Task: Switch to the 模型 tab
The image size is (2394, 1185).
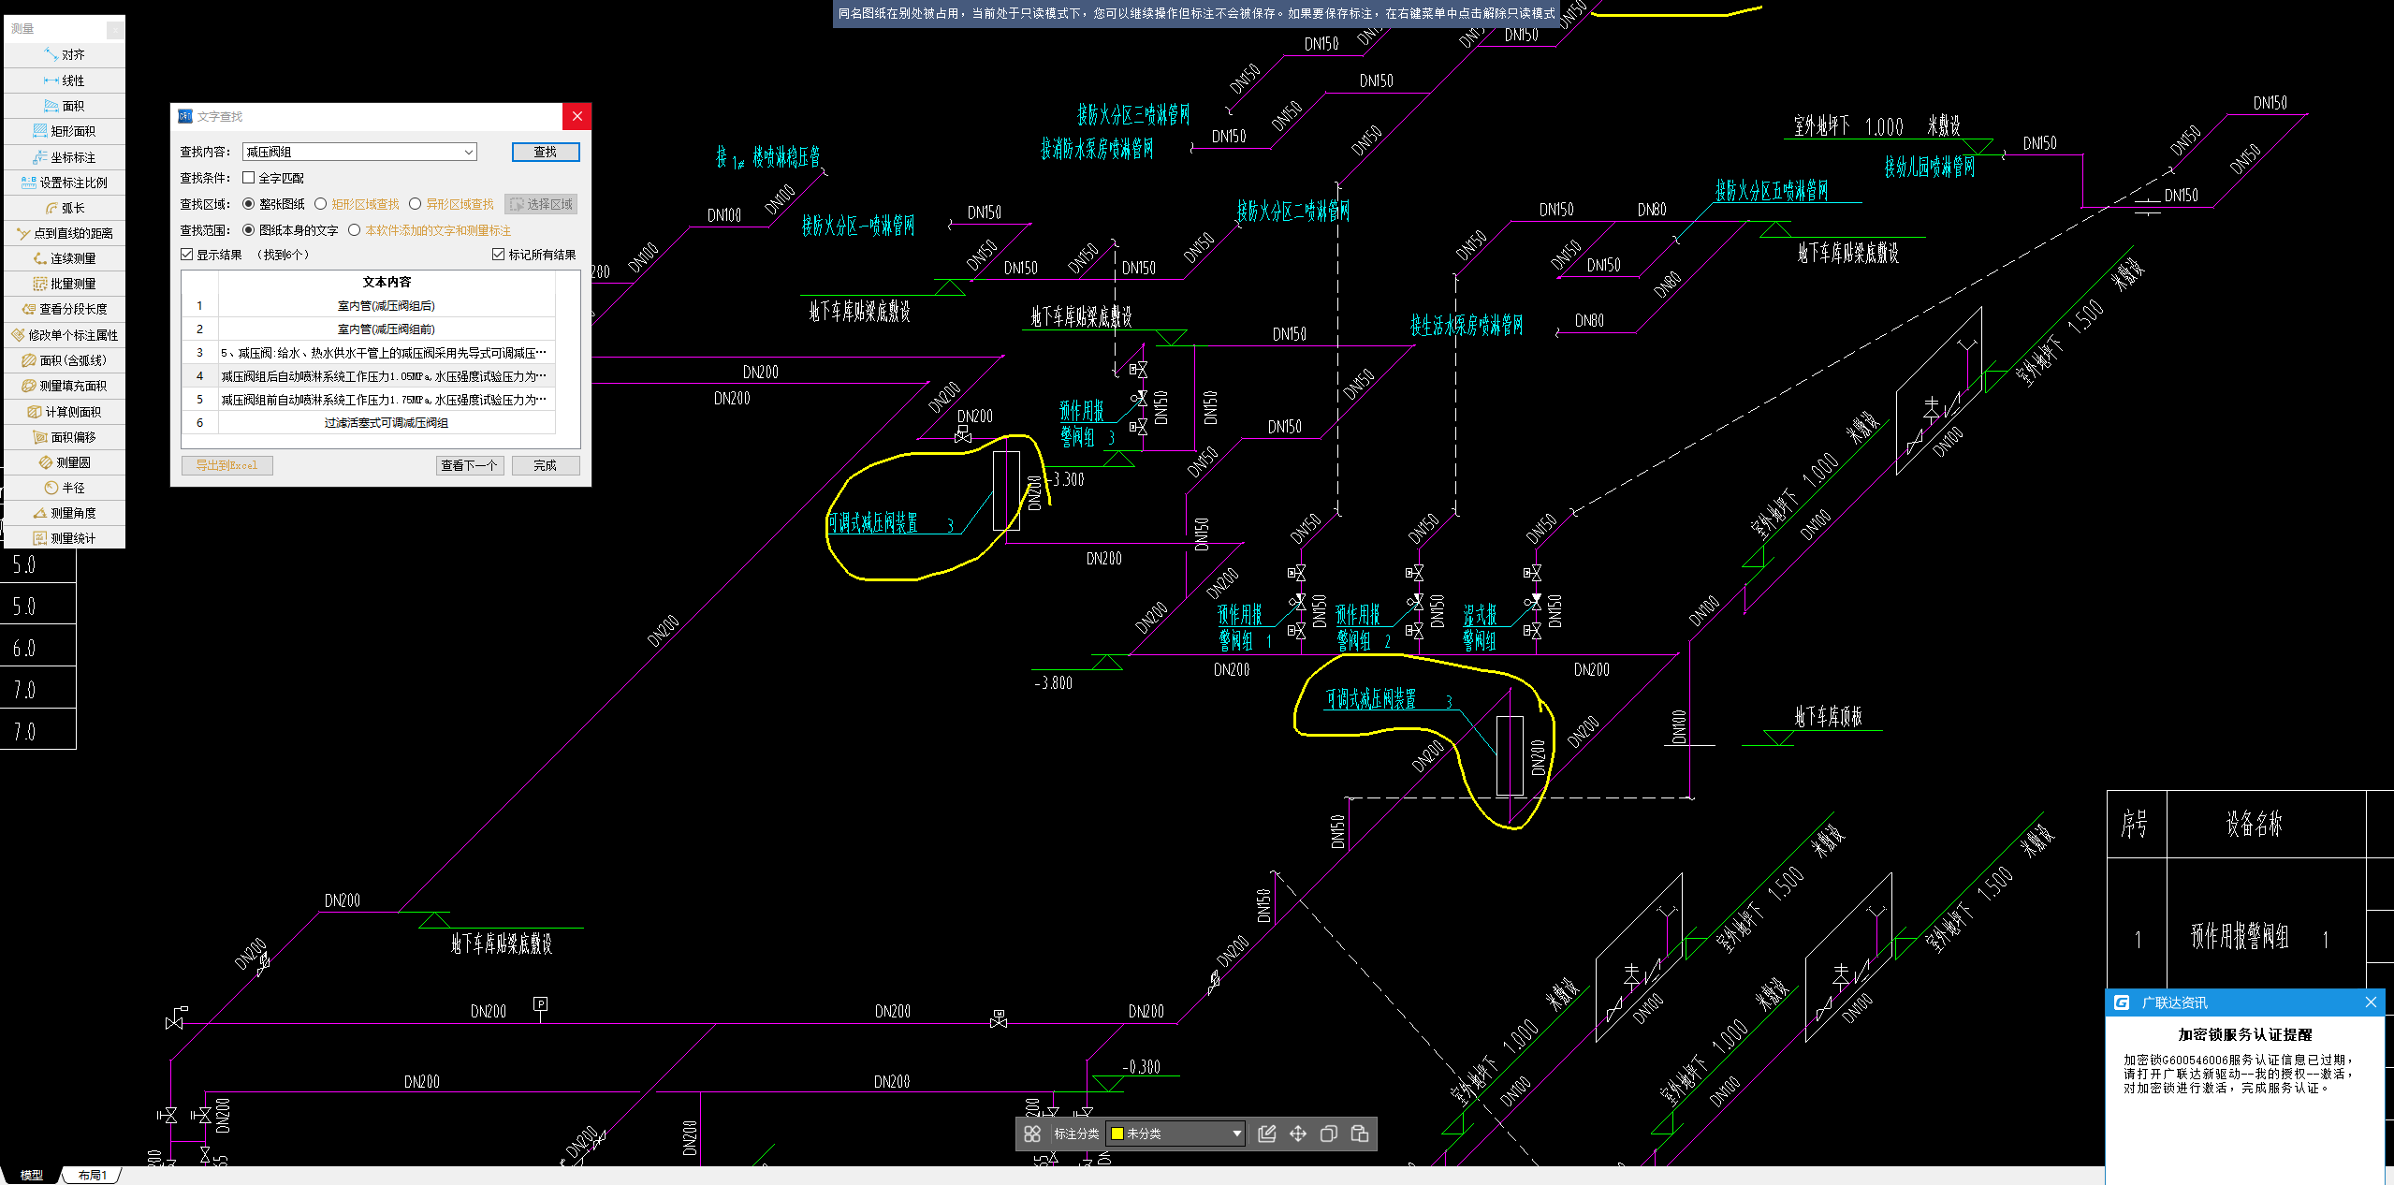Action: 32,1175
